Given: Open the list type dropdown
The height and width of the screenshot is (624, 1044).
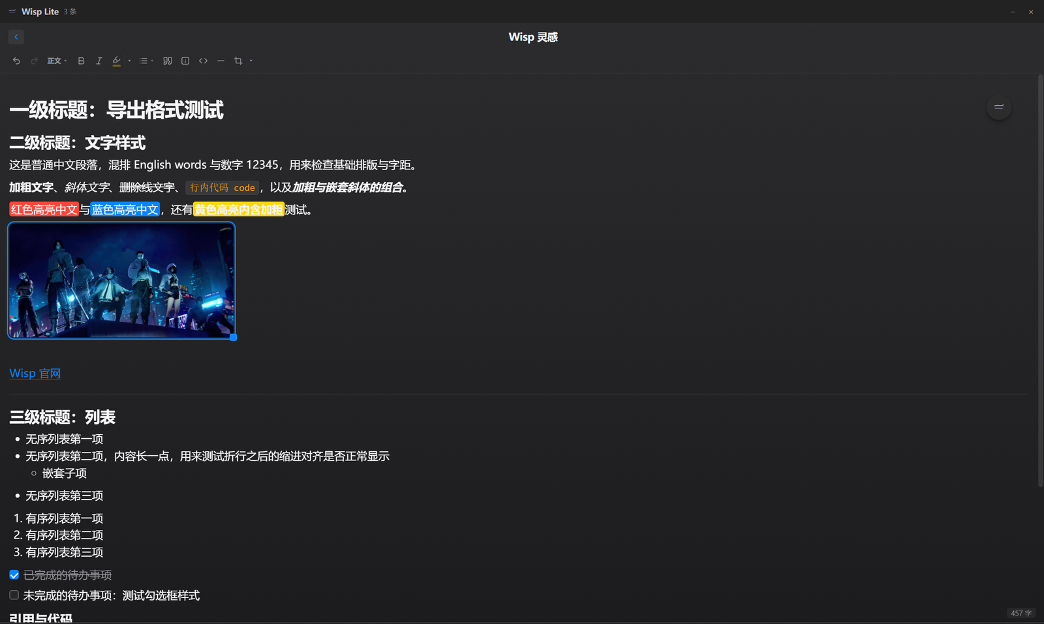Looking at the screenshot, I should point(146,61).
